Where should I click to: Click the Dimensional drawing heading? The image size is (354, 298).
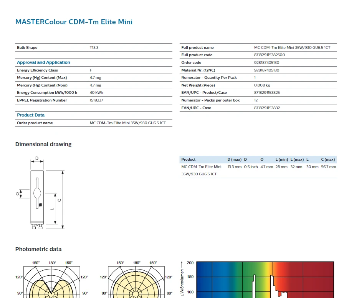click(x=43, y=144)
